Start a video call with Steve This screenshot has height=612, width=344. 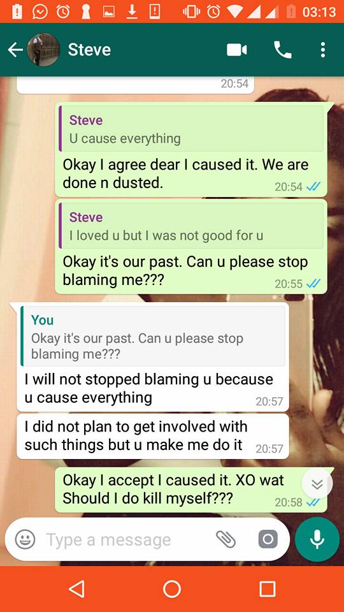pos(237,50)
